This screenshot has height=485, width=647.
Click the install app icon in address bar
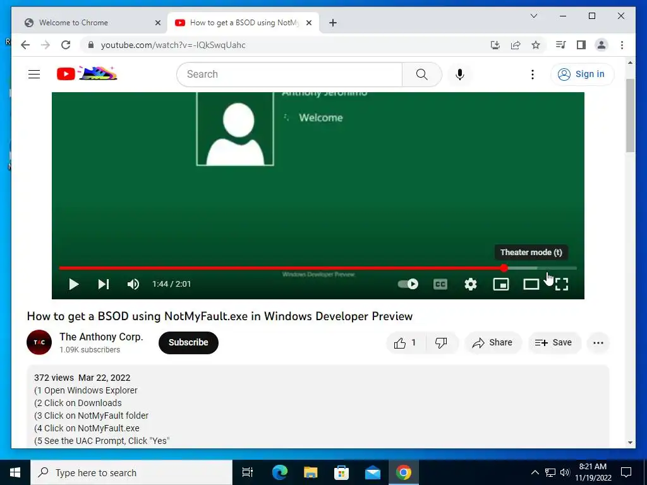click(495, 45)
